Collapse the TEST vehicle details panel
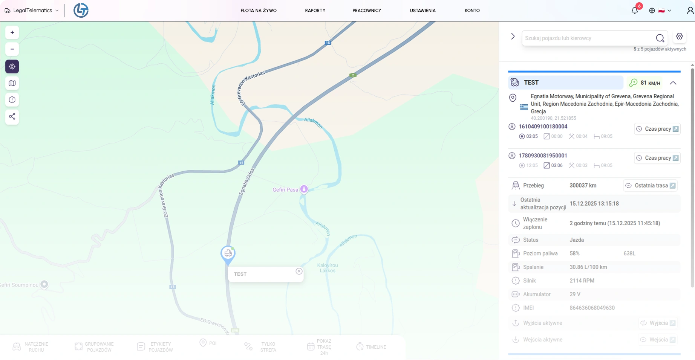Viewport: 695px width, 360px height. [673, 83]
